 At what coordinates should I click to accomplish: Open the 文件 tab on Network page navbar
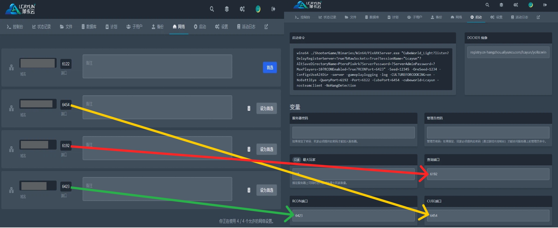[66, 27]
